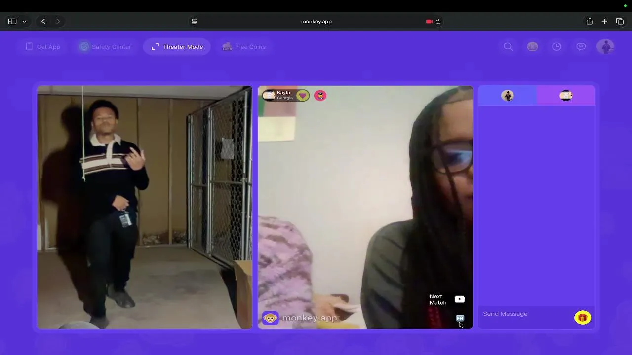The image size is (632, 355).
Task: Click the red camera-in-use indicator
Action: point(429,21)
